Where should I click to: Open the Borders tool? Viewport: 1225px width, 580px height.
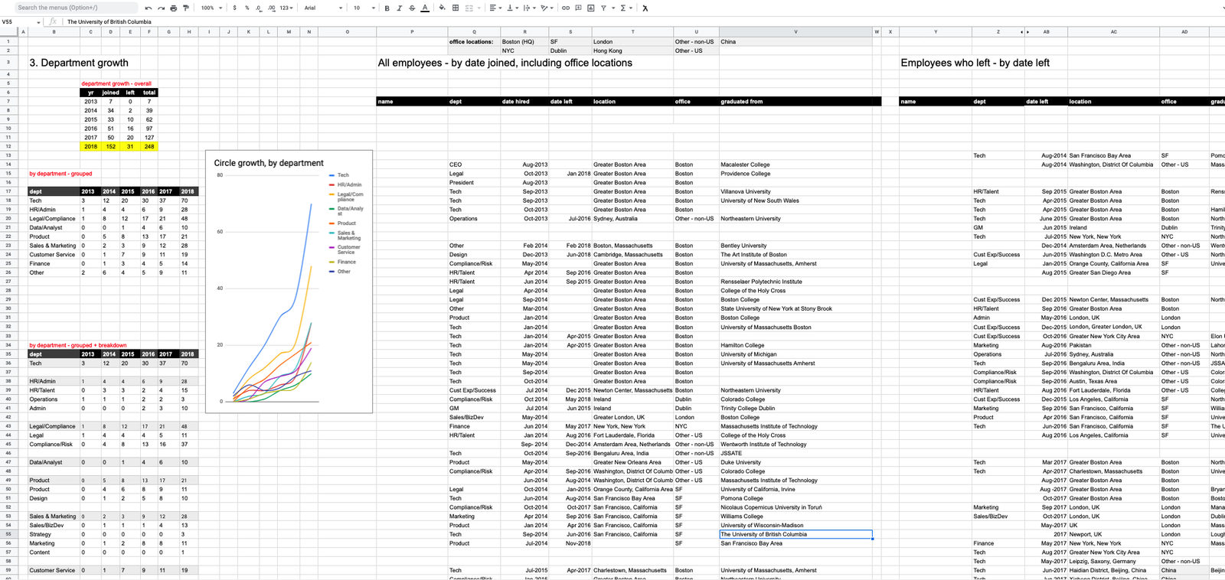pyautogui.click(x=456, y=8)
